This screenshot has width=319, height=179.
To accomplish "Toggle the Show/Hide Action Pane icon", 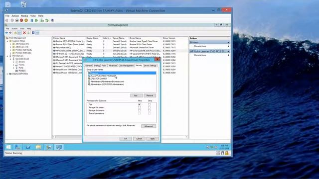I will tap(37, 33).
